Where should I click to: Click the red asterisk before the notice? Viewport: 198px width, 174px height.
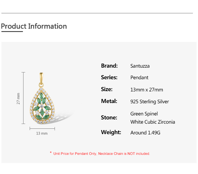[51, 153]
